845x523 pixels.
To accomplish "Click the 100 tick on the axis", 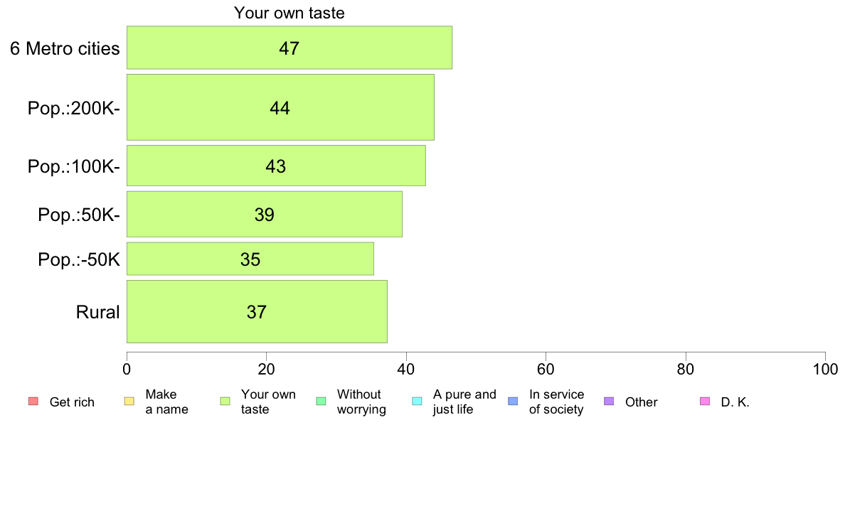I will tap(825, 369).
